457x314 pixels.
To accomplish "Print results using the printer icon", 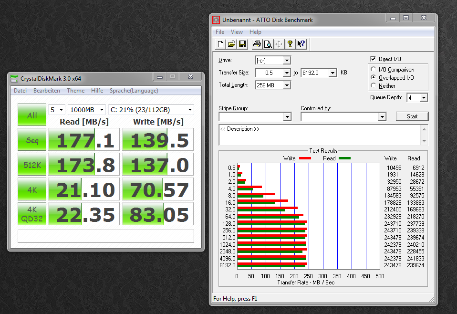I will point(257,44).
